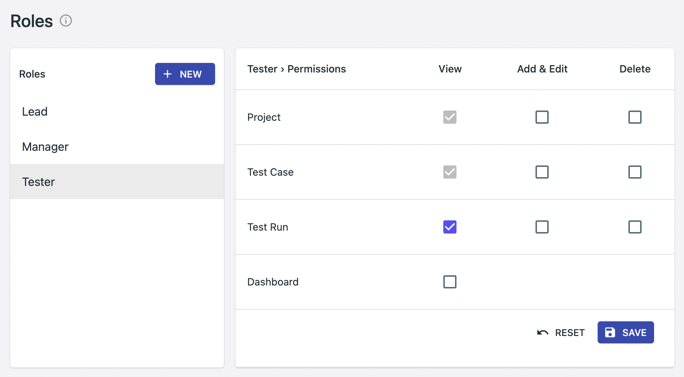Check Test Case Add & Edit box
Viewport: 684px width, 377px height.
(x=542, y=172)
